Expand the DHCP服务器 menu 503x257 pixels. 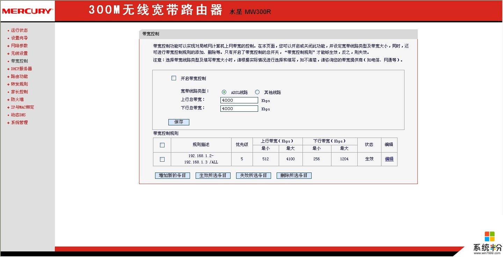click(21, 69)
